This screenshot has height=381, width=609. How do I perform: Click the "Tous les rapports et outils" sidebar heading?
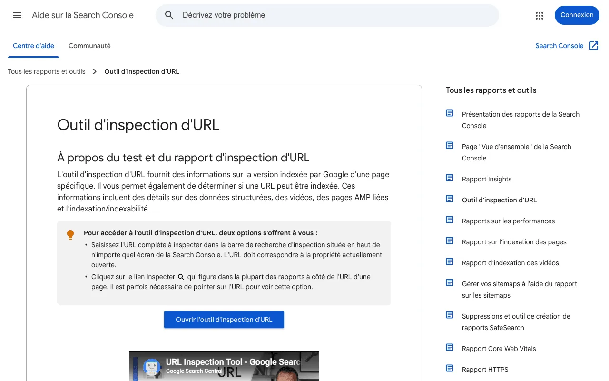pyautogui.click(x=491, y=90)
